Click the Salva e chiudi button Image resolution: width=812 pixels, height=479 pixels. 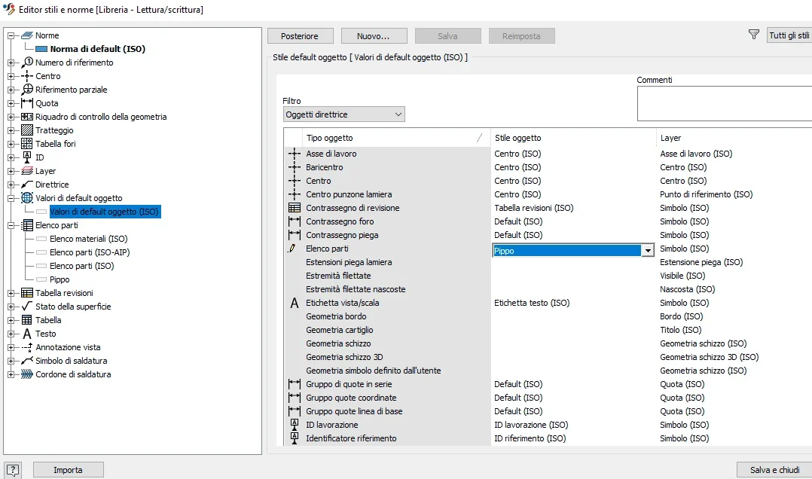click(x=774, y=470)
